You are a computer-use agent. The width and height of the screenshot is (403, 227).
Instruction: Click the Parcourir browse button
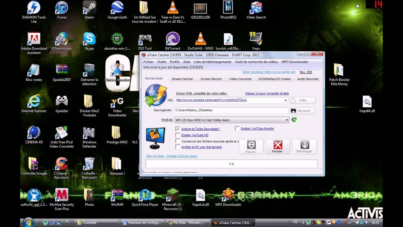[302, 111]
